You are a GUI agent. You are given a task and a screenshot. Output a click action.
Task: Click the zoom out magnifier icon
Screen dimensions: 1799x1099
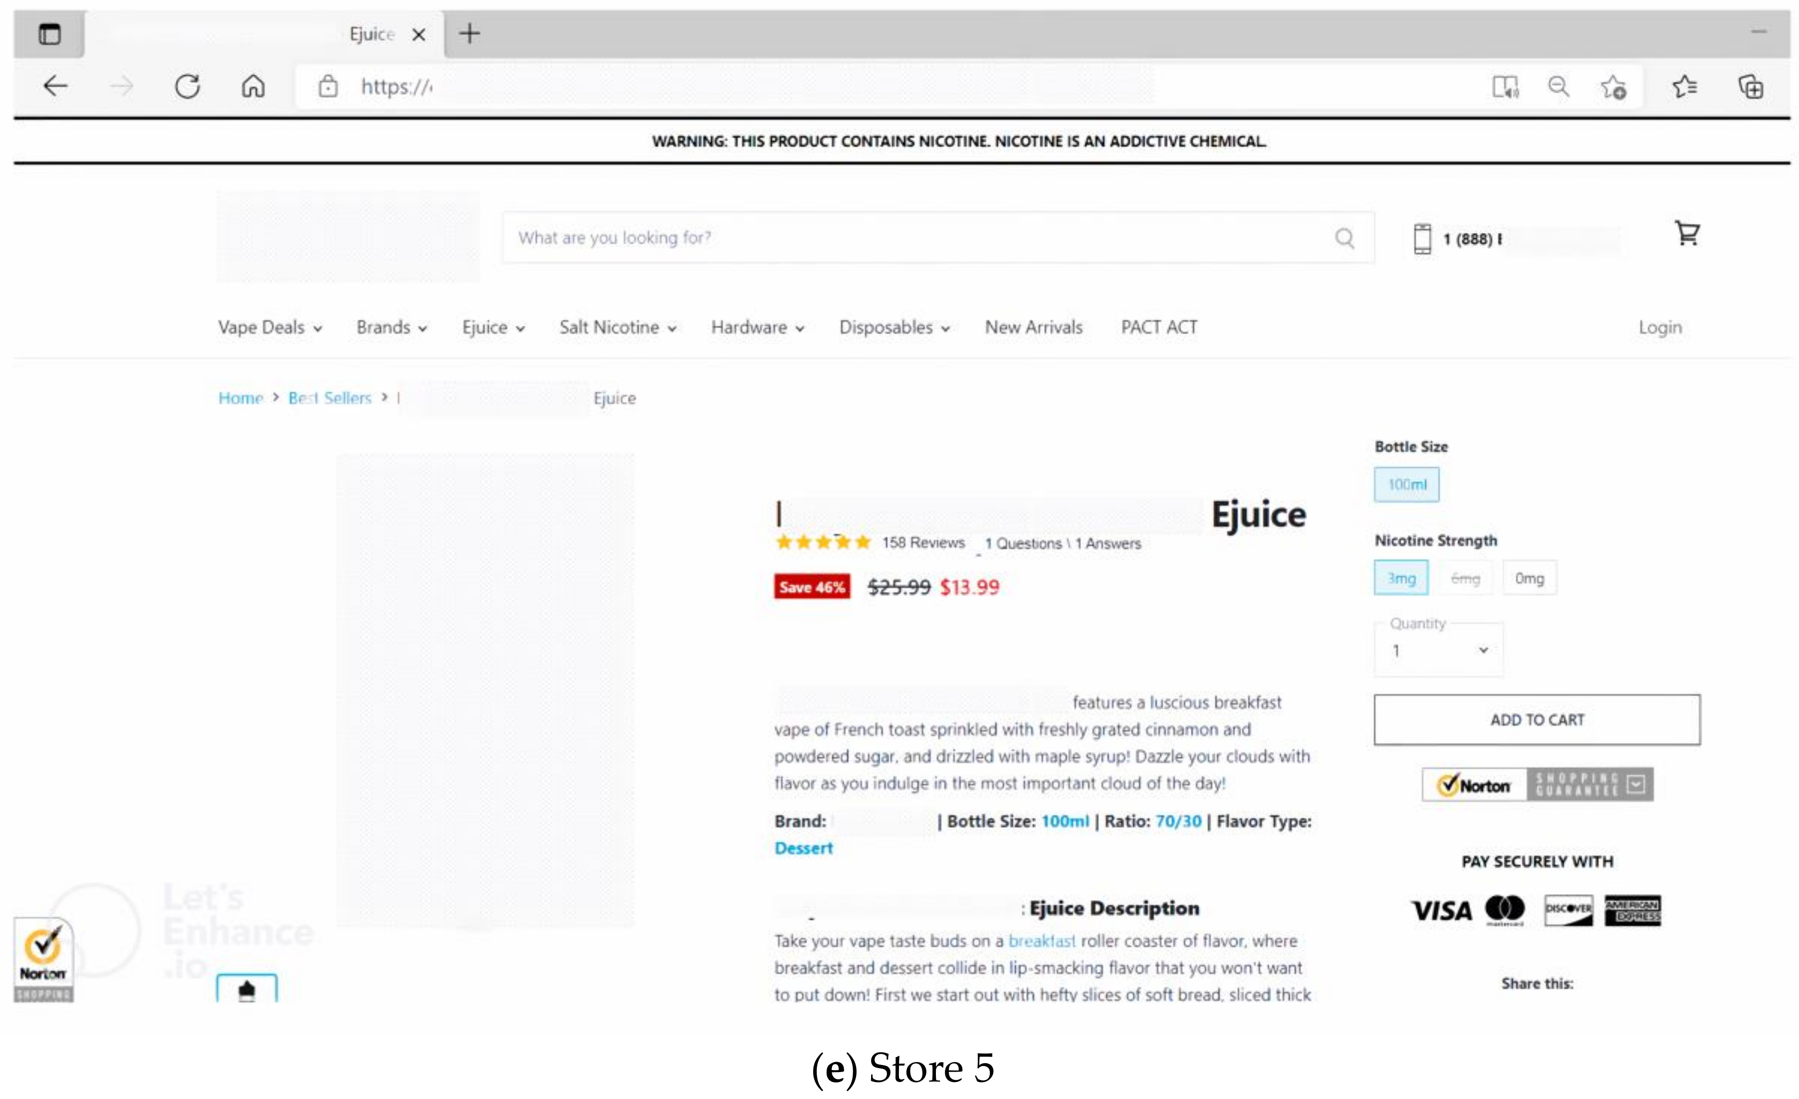(1558, 87)
